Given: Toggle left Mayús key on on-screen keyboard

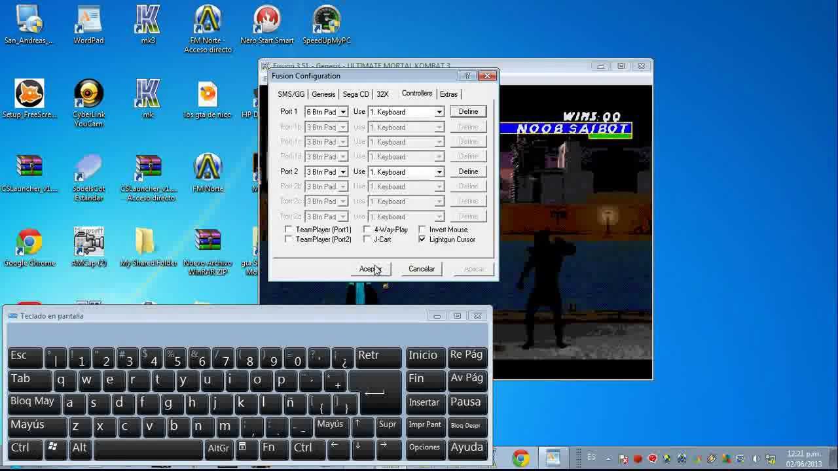Looking at the screenshot, I should 37,426.
